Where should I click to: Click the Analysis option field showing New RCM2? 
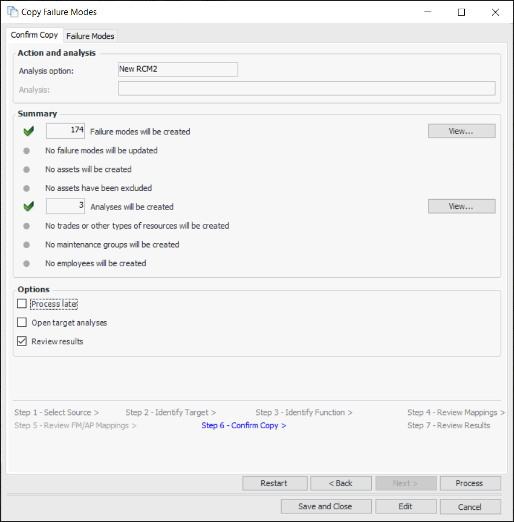tap(178, 69)
